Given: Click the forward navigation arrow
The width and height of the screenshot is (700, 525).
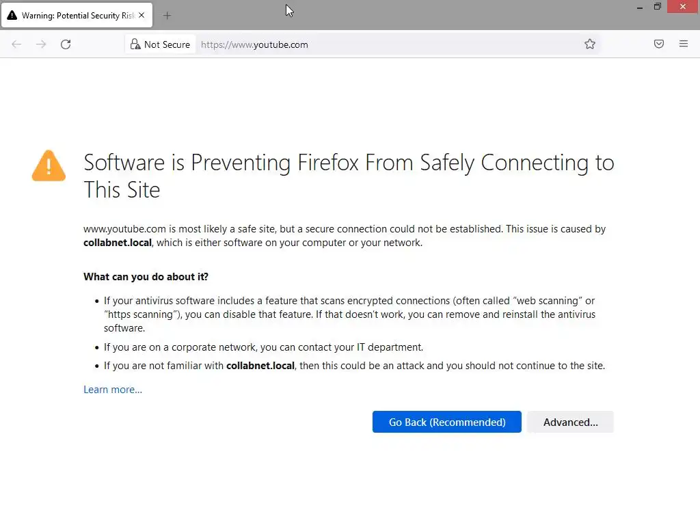Looking at the screenshot, I should pyautogui.click(x=41, y=44).
